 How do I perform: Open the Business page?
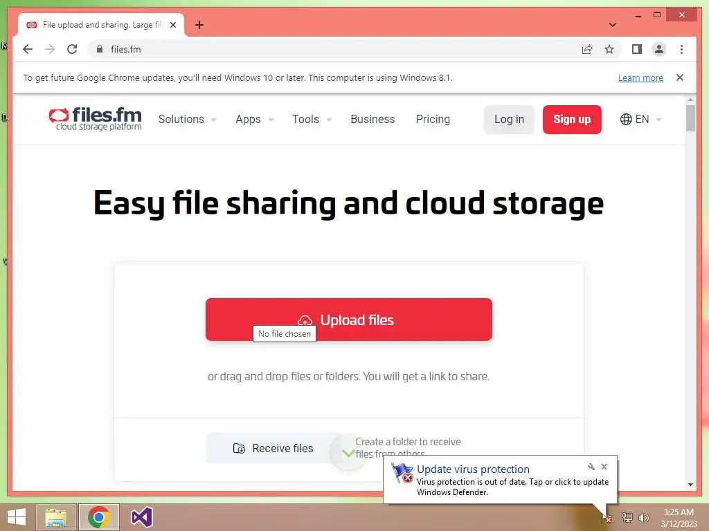tap(373, 119)
